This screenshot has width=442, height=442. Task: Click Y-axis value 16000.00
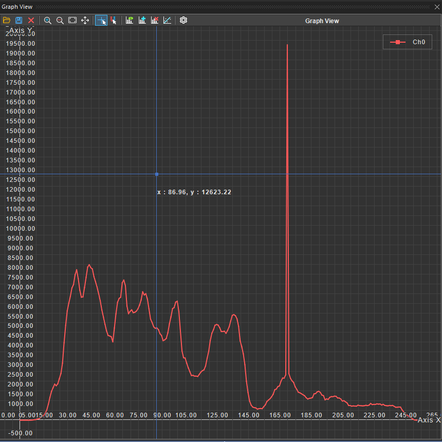(x=21, y=112)
